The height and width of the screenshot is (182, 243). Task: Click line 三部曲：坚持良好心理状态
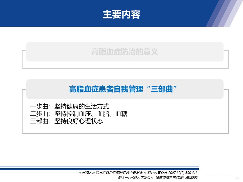pyautogui.click(x=67, y=121)
